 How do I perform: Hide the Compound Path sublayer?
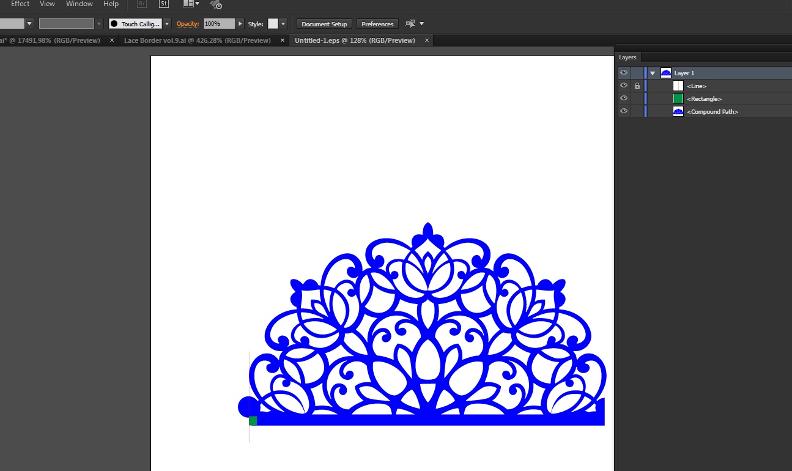point(624,111)
